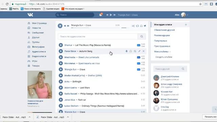Bookmark page with star icon
The image size is (217, 122).
(200, 4)
